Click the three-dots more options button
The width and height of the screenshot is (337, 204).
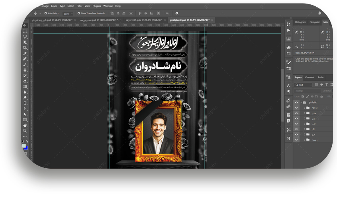[167, 13]
